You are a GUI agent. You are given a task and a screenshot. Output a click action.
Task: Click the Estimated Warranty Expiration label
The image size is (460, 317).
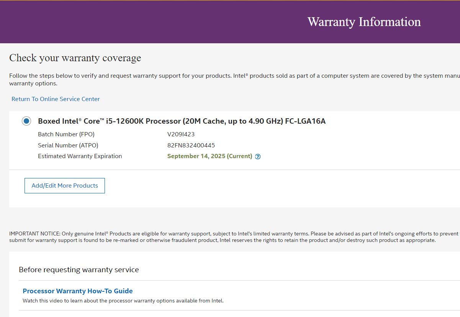80,156
